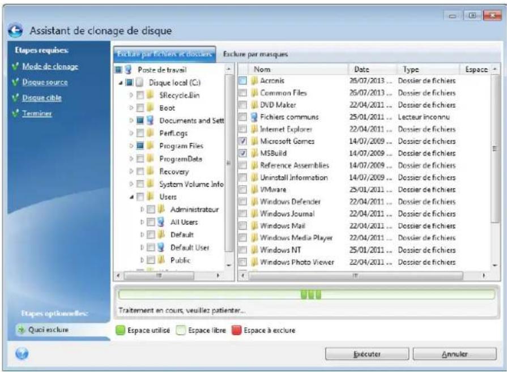Open help with the question mark icon
The width and height of the screenshot is (507, 372).
[x=22, y=353]
